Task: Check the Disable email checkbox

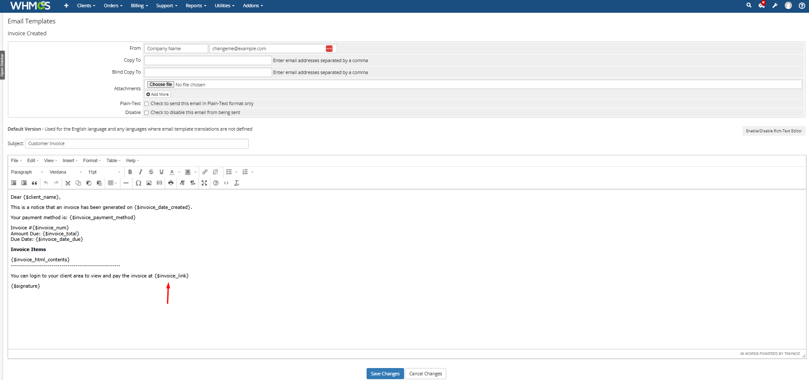Action: pos(146,113)
